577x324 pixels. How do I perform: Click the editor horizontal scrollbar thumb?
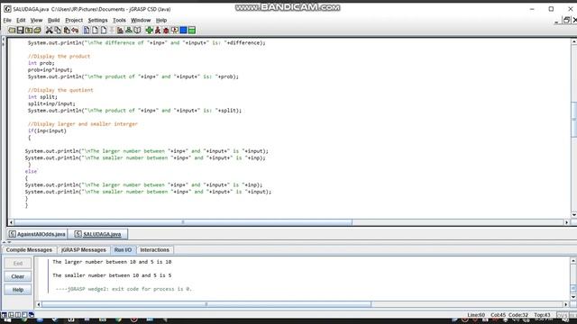coord(183,222)
